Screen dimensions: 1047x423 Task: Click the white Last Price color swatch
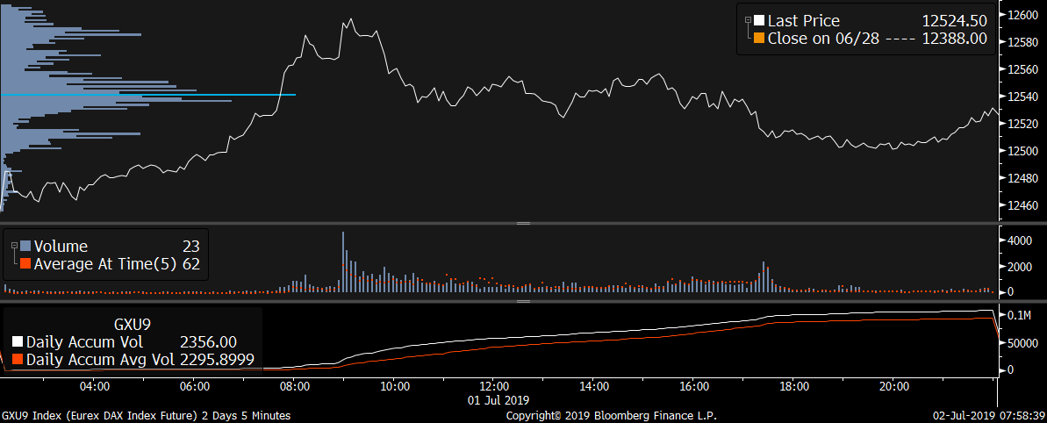(x=759, y=21)
